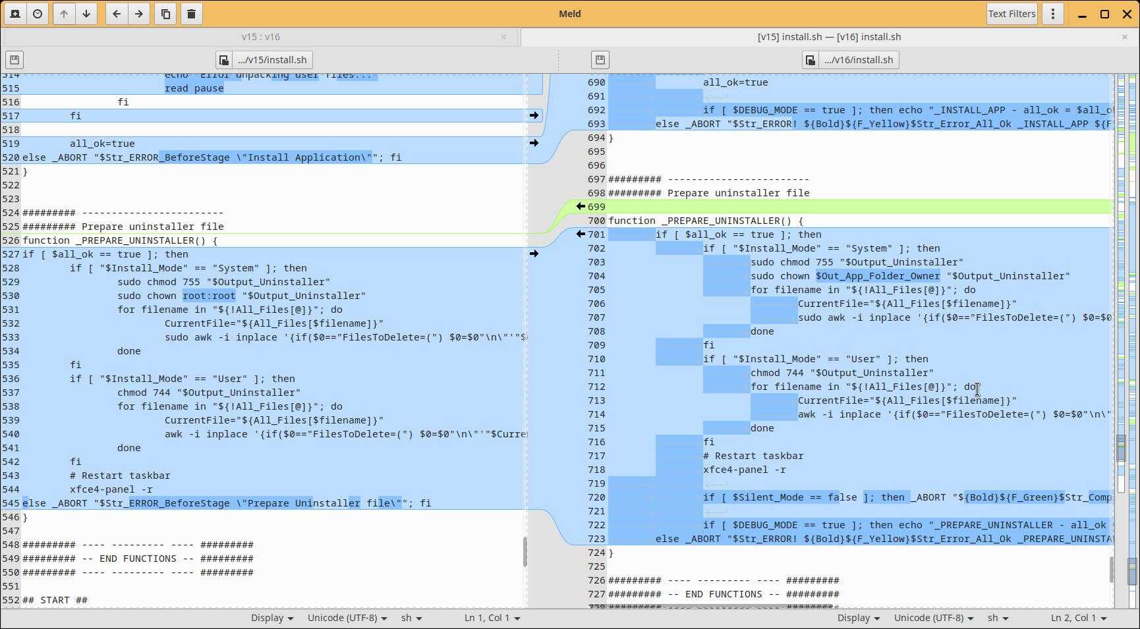Apply right arrow beside left line 519
This screenshot has height=629, width=1140.
tap(534, 143)
